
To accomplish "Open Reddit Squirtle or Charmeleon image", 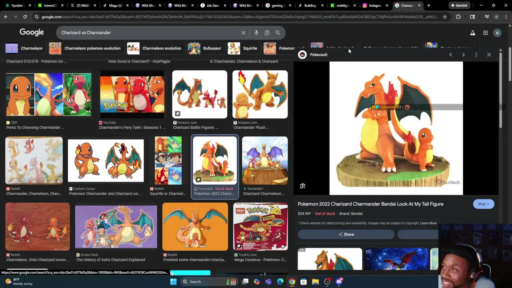I will coord(168,160).
